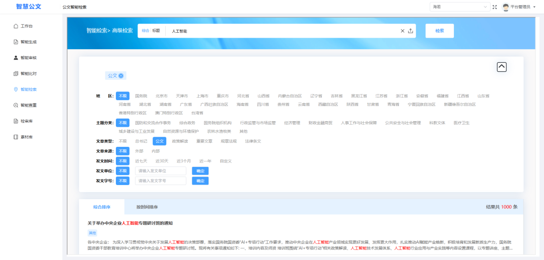Choose topic 综合政务

187,123
